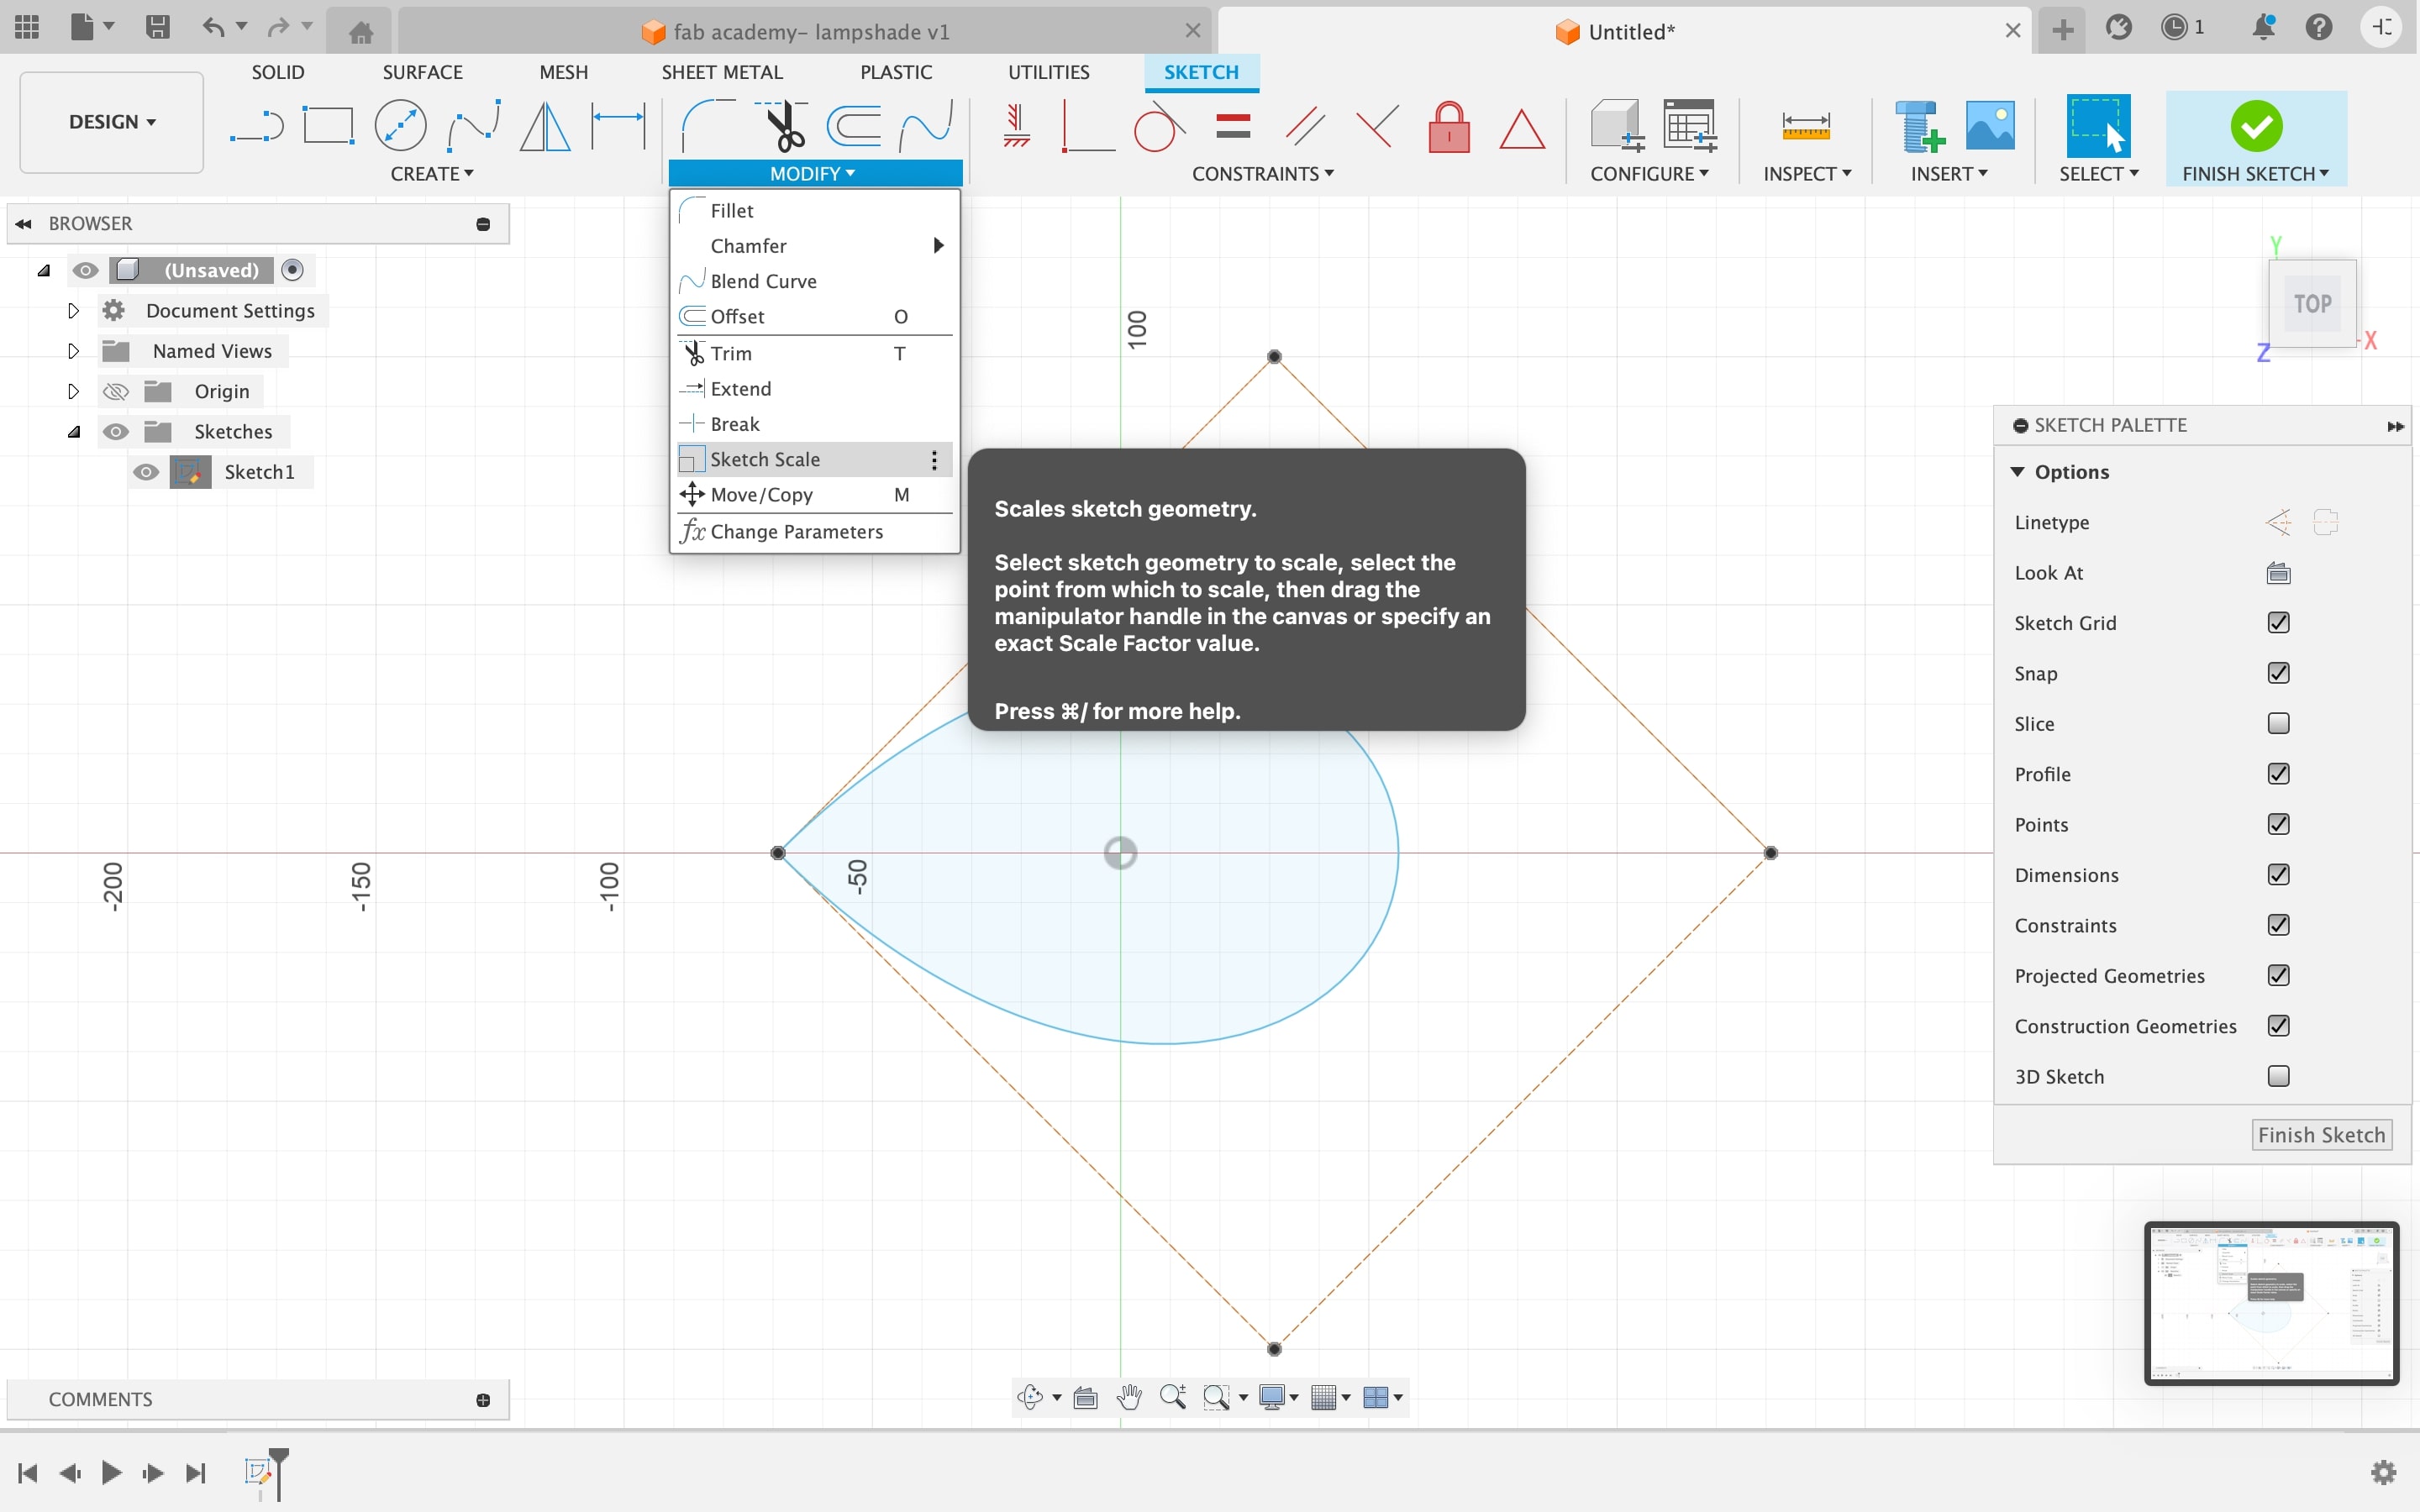Click the Change Parameters table icon

(x=1690, y=126)
